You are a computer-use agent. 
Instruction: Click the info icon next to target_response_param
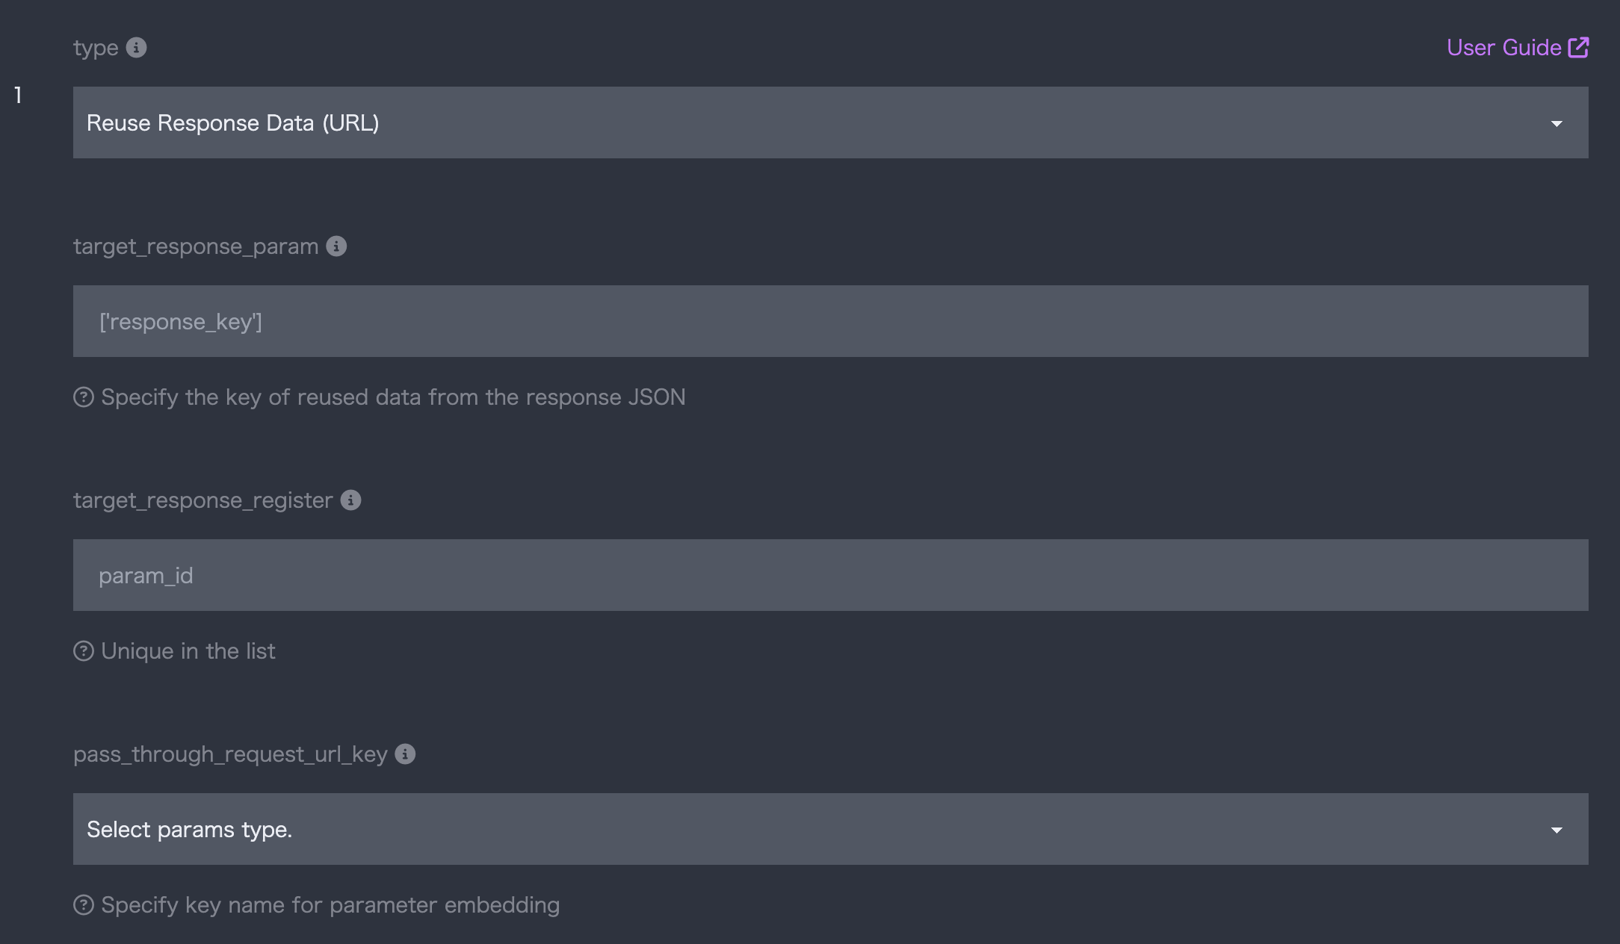[x=336, y=246]
